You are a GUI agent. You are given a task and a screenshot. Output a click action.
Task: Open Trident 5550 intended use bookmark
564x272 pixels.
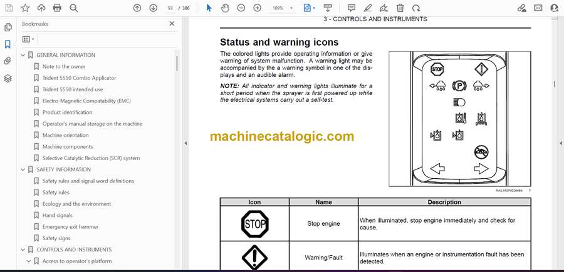click(73, 89)
